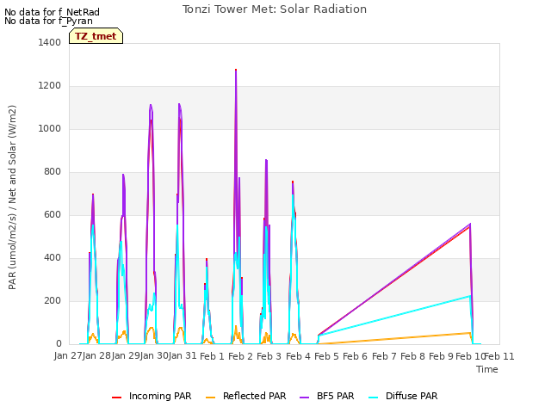Click the 400 y-axis tick label

point(53,258)
